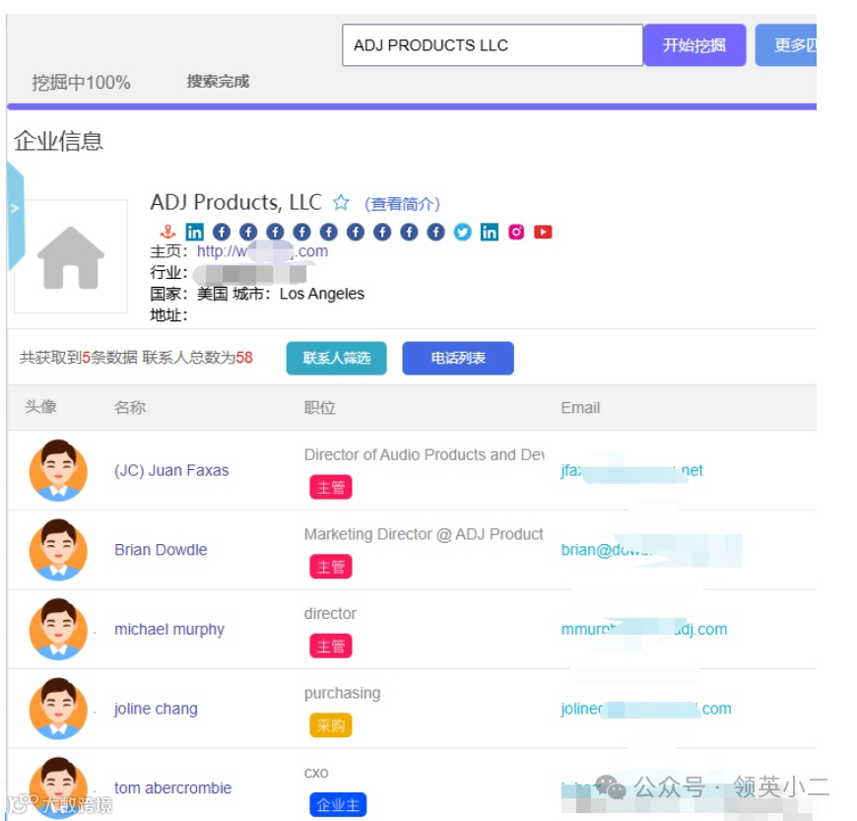Viewport: 857px width, 821px height.
Task: Click 'Marketing Director @ ADJ Product' title
Action: pyautogui.click(x=424, y=534)
